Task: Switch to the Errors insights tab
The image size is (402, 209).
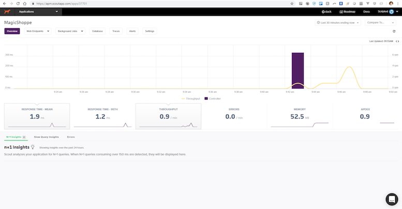Action: (x=71, y=137)
